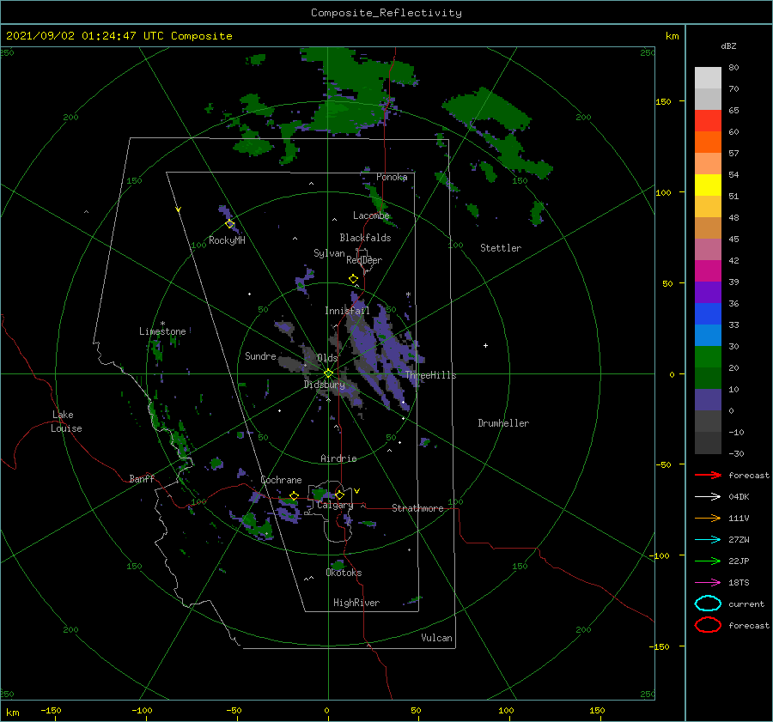Choose the green 22JP arrow legend icon
Screen dimensions: 773x722
pyautogui.click(x=708, y=561)
